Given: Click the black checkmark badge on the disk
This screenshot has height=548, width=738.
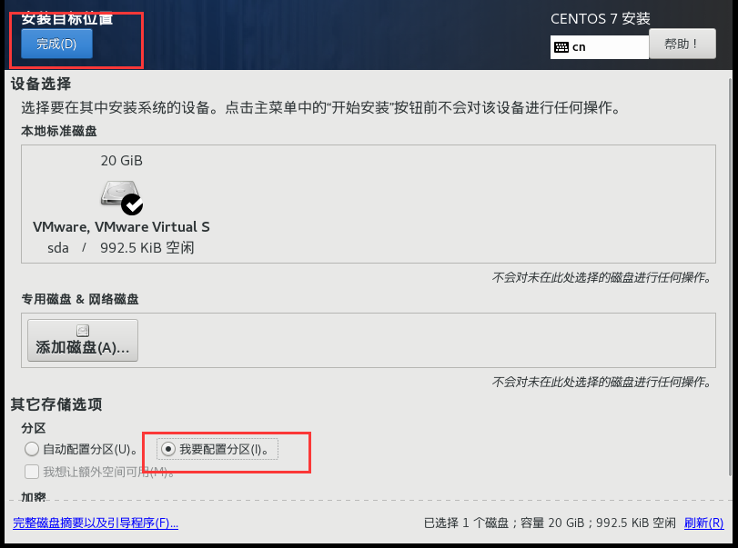Looking at the screenshot, I should (x=132, y=204).
